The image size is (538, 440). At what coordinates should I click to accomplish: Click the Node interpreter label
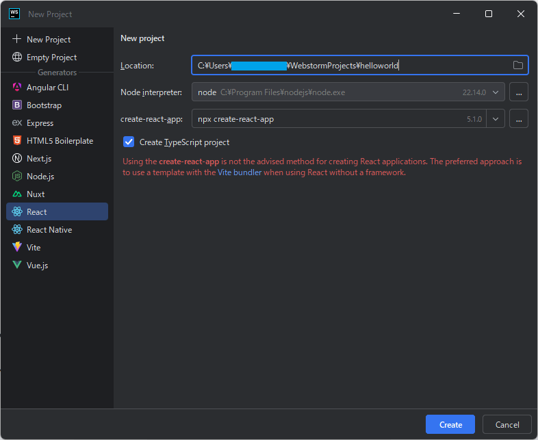[151, 92]
